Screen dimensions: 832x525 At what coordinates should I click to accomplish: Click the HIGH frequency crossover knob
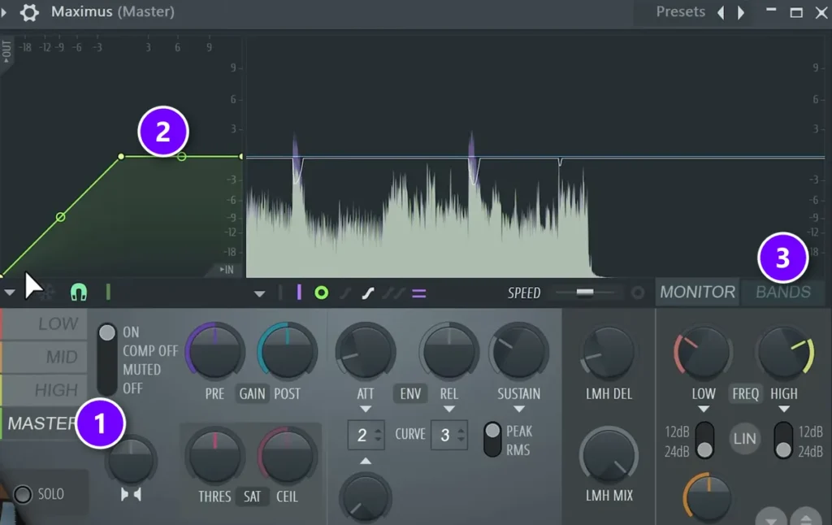(784, 353)
